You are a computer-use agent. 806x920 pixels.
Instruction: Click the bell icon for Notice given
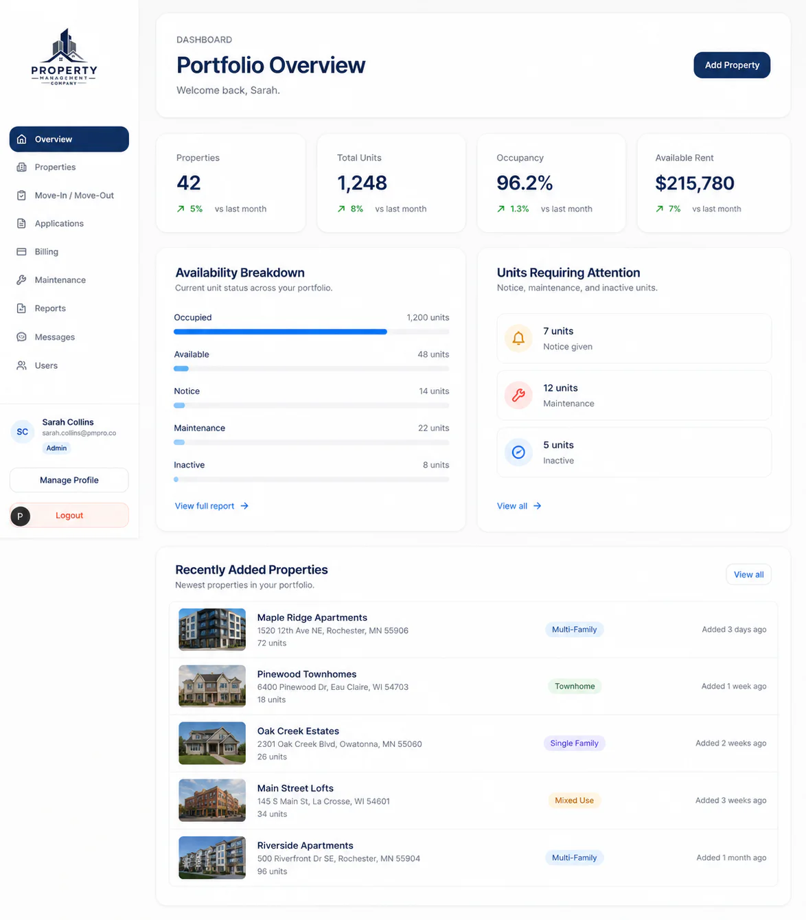[x=518, y=338]
